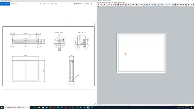Select the Text label tool
The image size is (194, 109).
pos(131,5)
